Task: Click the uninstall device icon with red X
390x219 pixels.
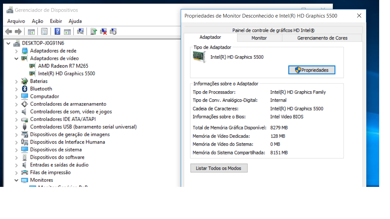Action: (103, 31)
